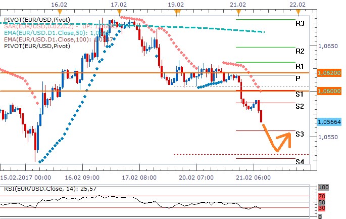346x219 pixels.
Task: Click the S3 support level label
Action: (300, 135)
